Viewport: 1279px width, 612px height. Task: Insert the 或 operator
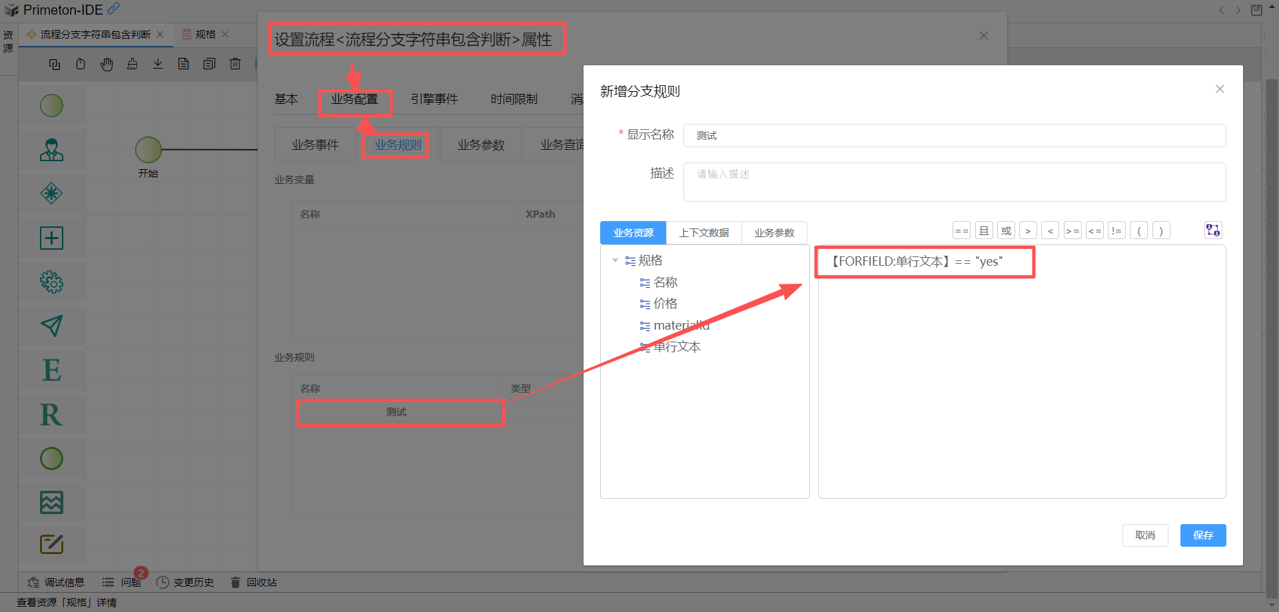pos(1006,231)
